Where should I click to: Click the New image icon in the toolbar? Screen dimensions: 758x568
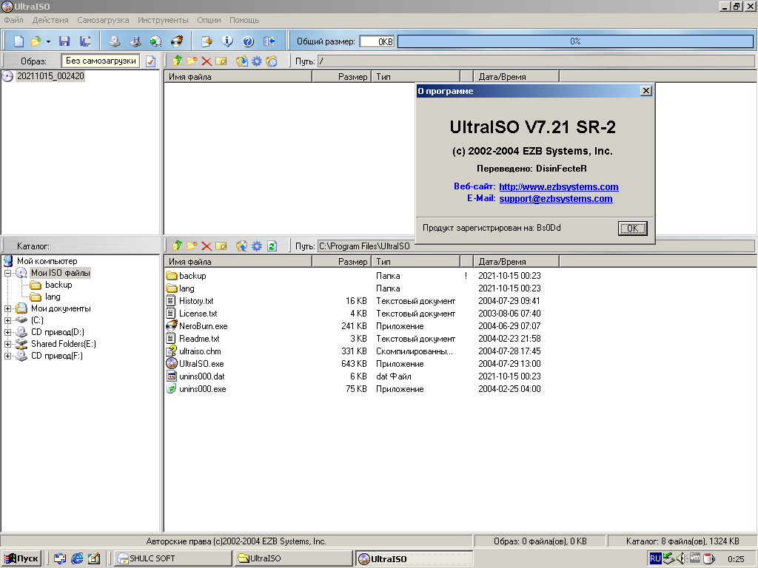pyautogui.click(x=19, y=41)
